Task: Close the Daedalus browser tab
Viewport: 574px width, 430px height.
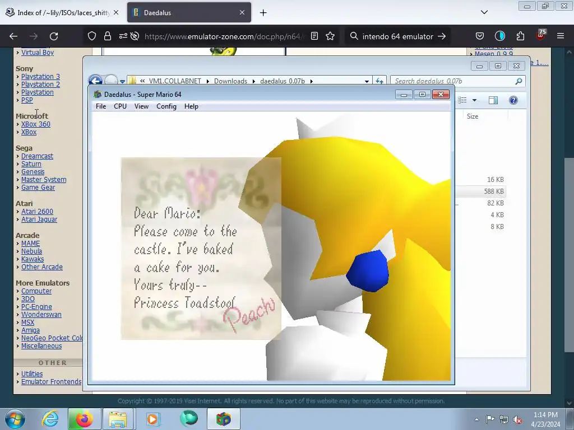Action: [242, 12]
